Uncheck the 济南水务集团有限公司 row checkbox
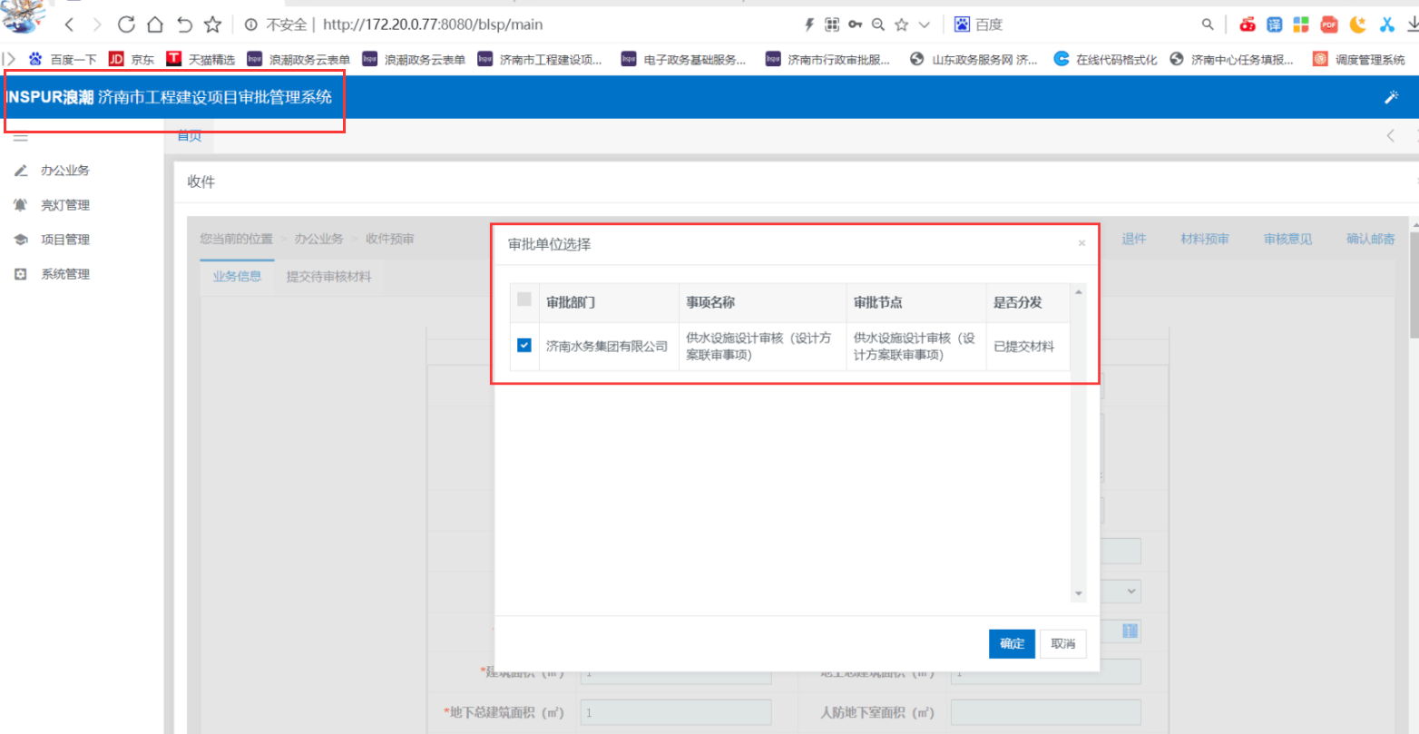Screen dimensions: 1419x734 pyautogui.click(x=524, y=346)
